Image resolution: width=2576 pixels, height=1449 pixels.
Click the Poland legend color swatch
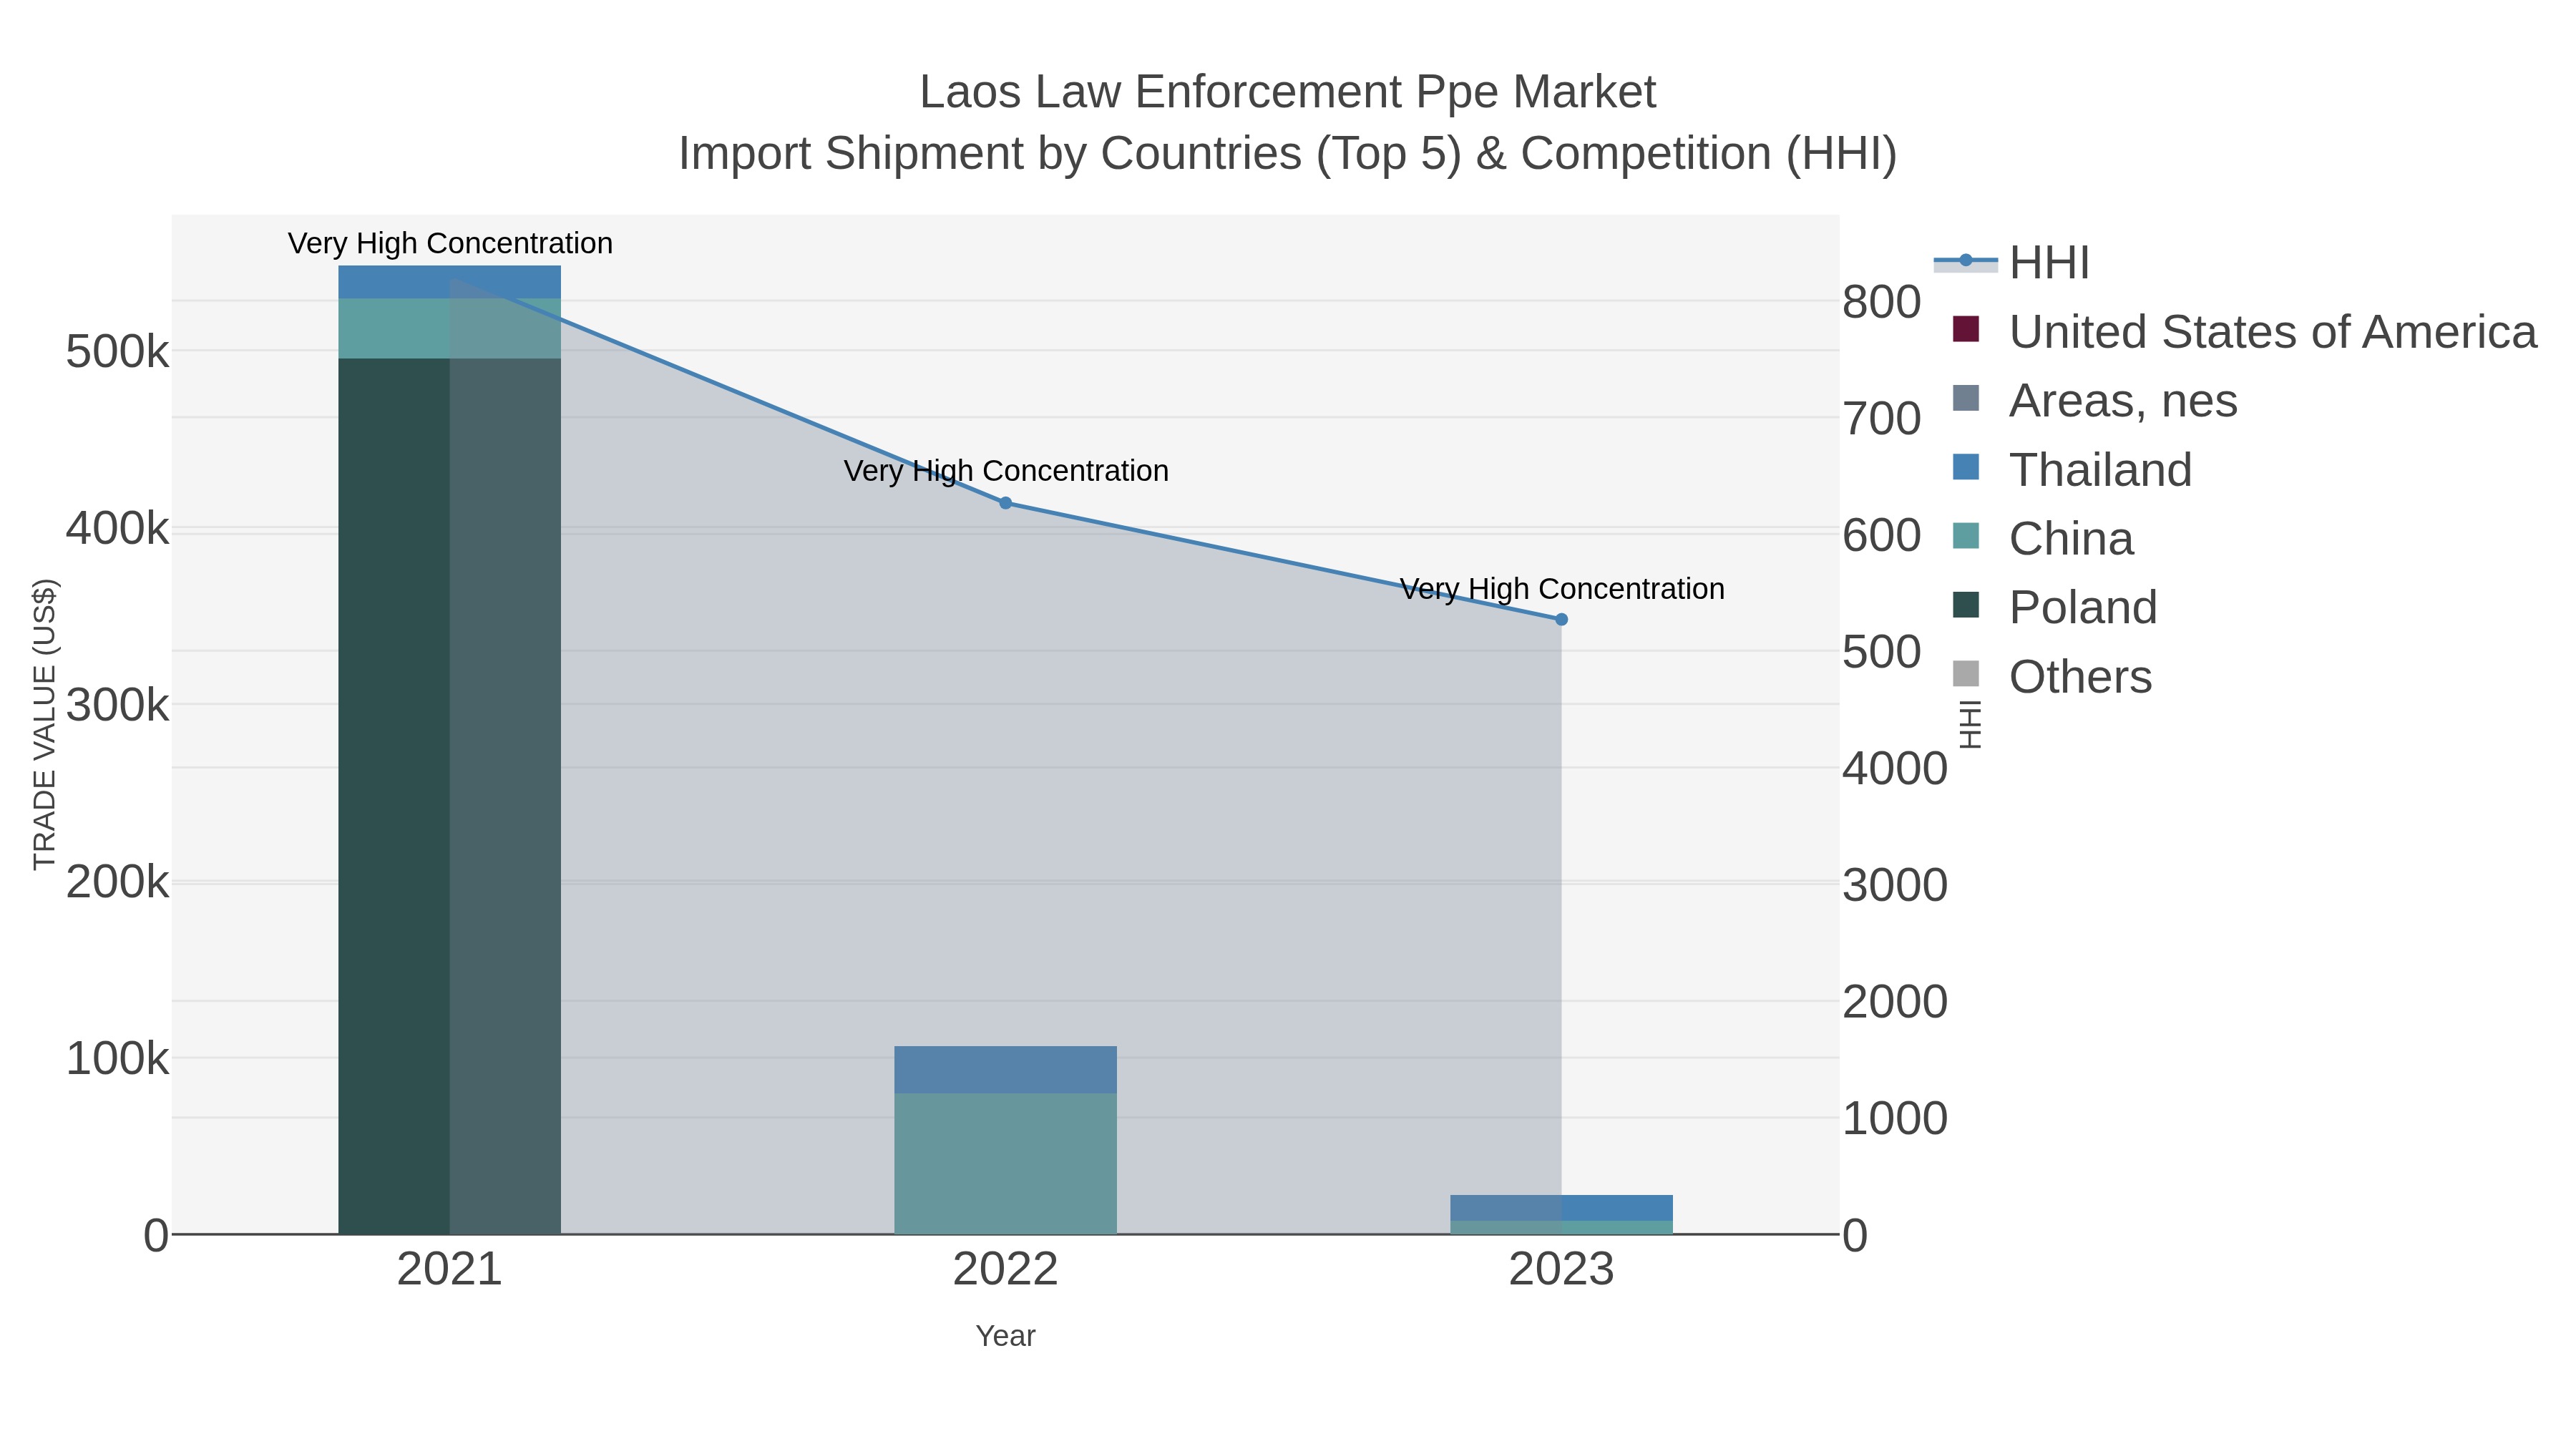click(x=1966, y=605)
